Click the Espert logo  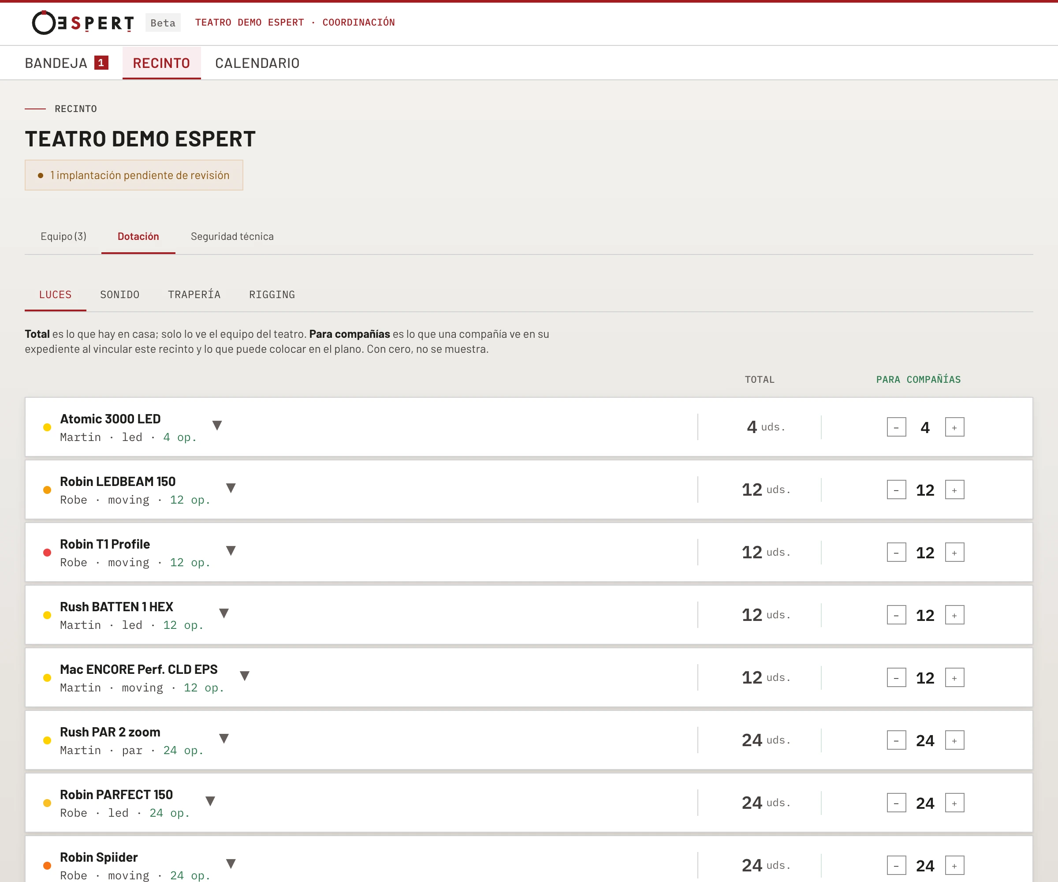click(83, 22)
